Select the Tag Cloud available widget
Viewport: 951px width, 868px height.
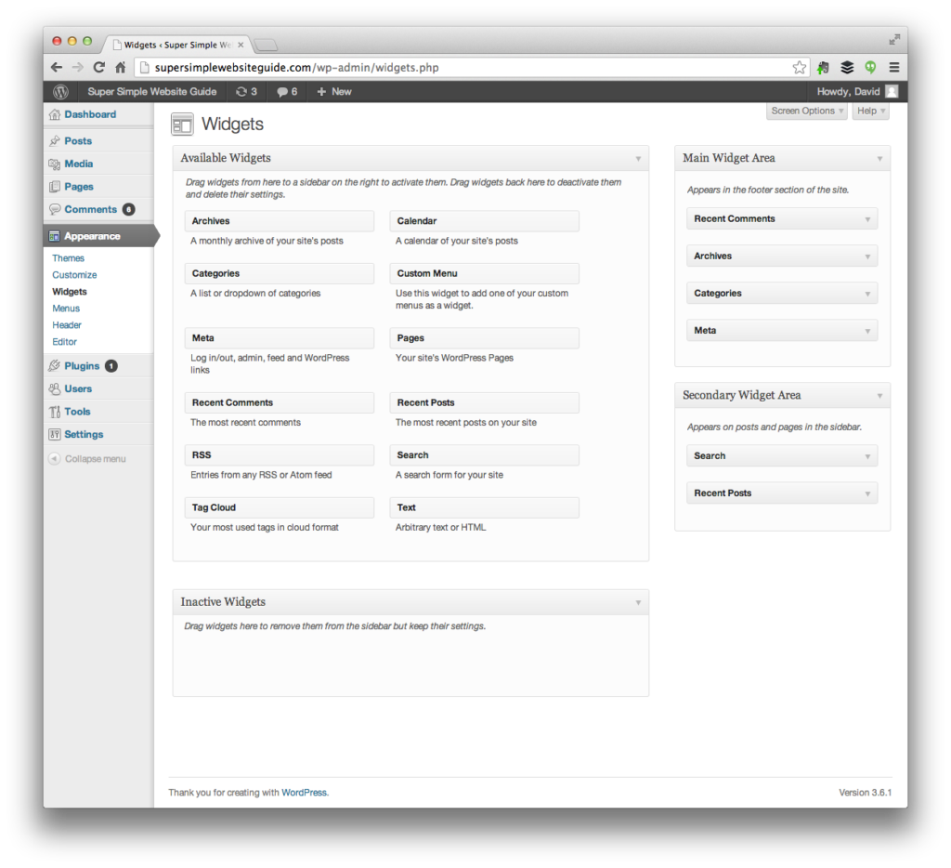(279, 508)
